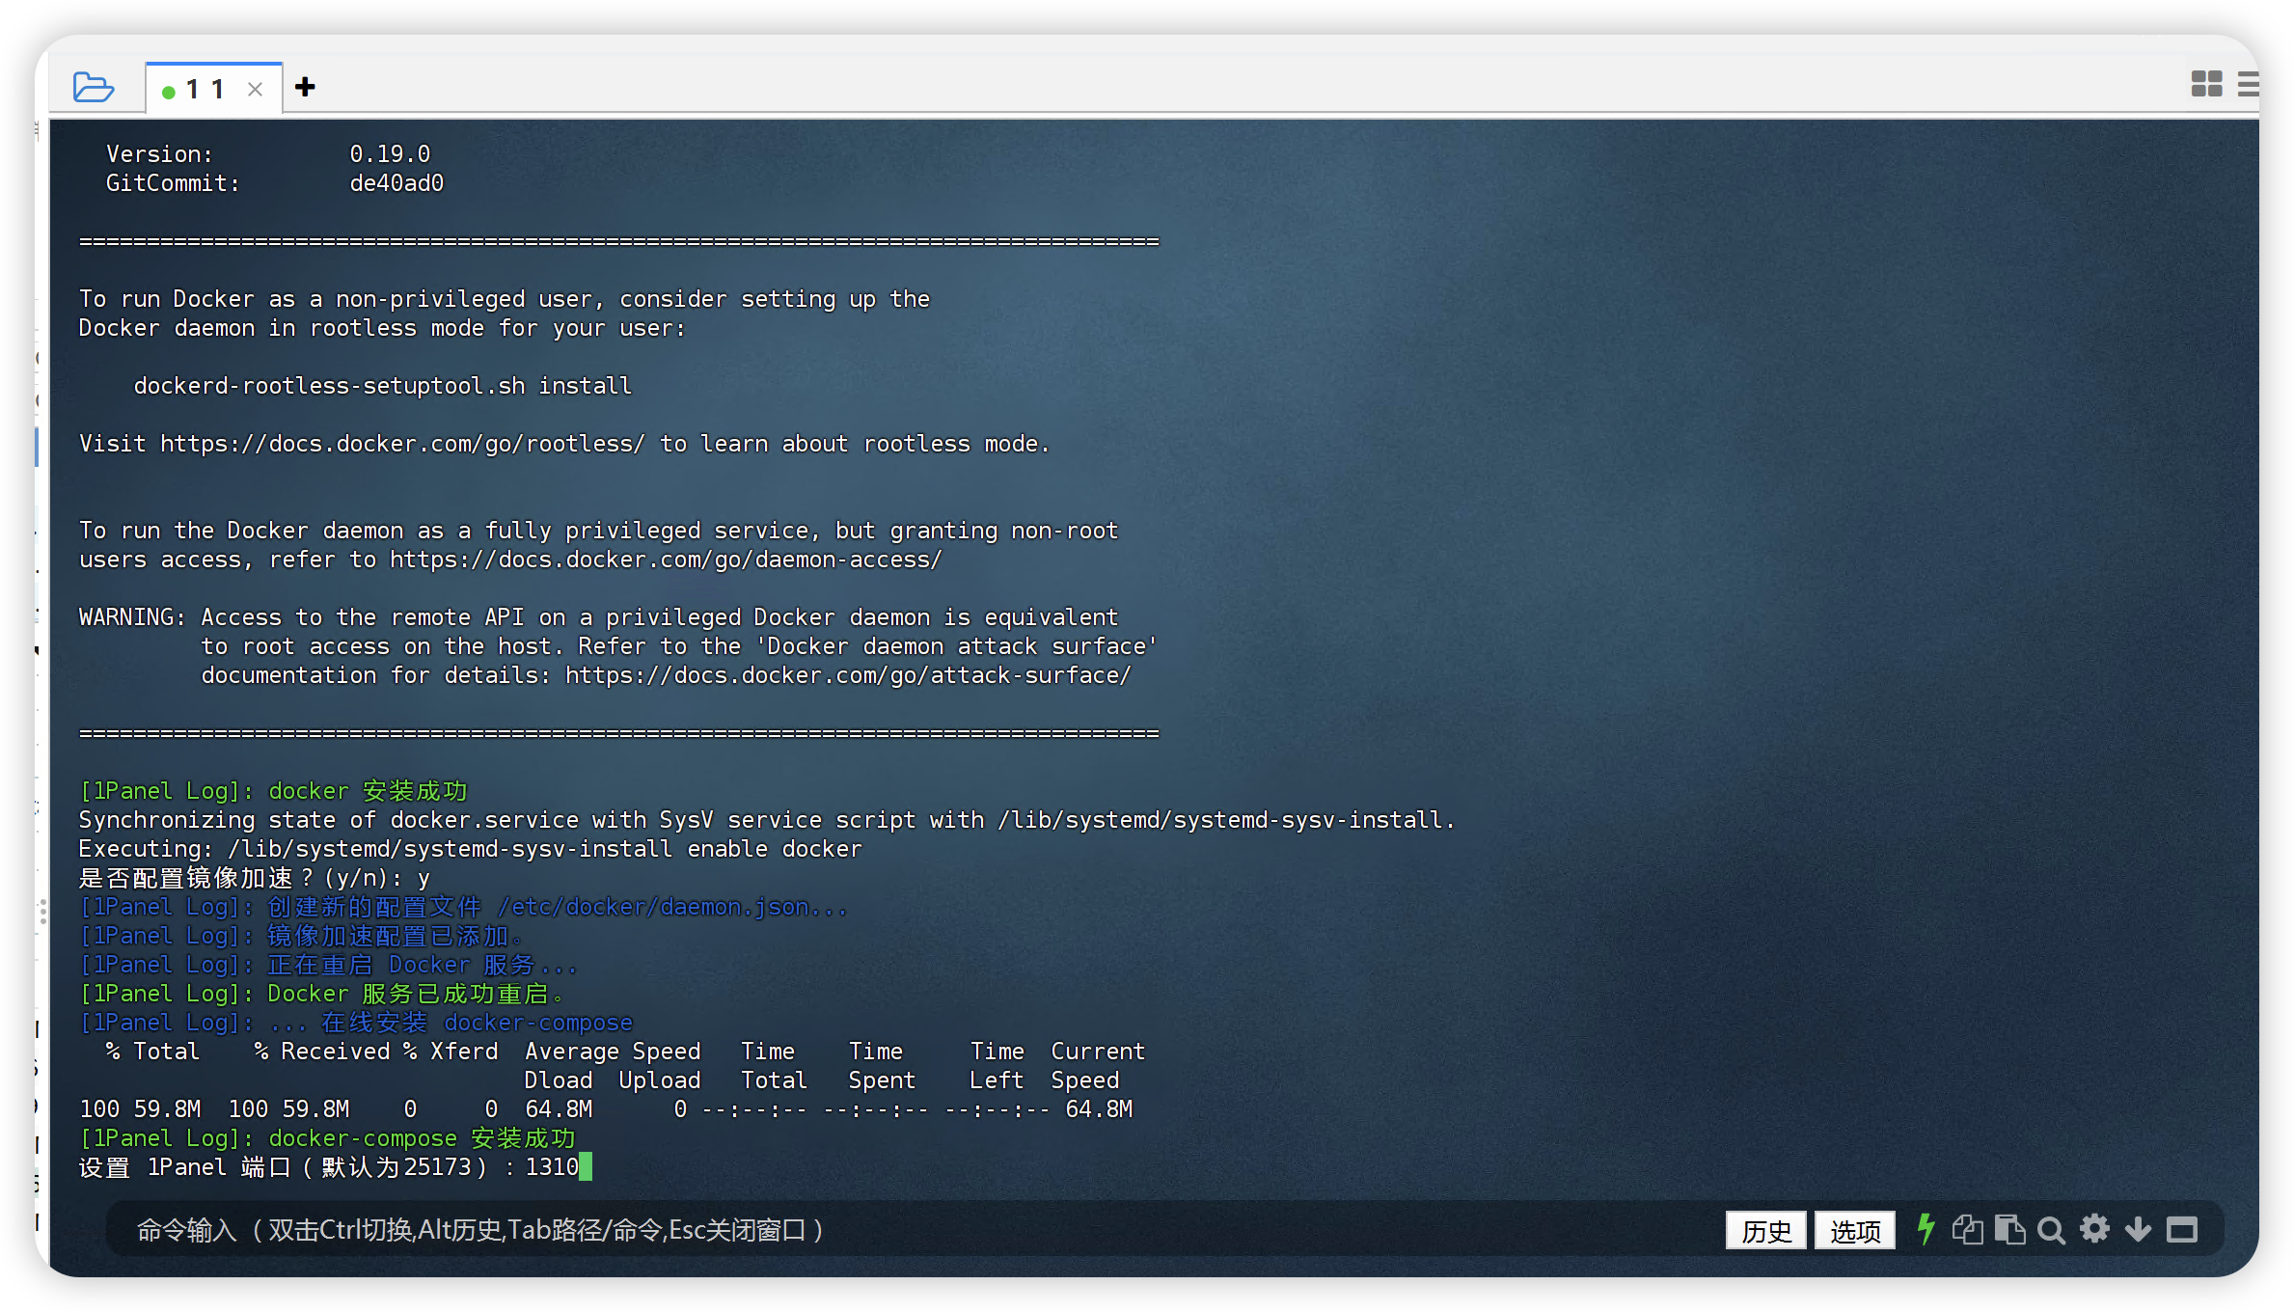The height and width of the screenshot is (1312, 2294).
Task: Click the "在线安装 docker-compose" log line
Action: [356, 1023]
